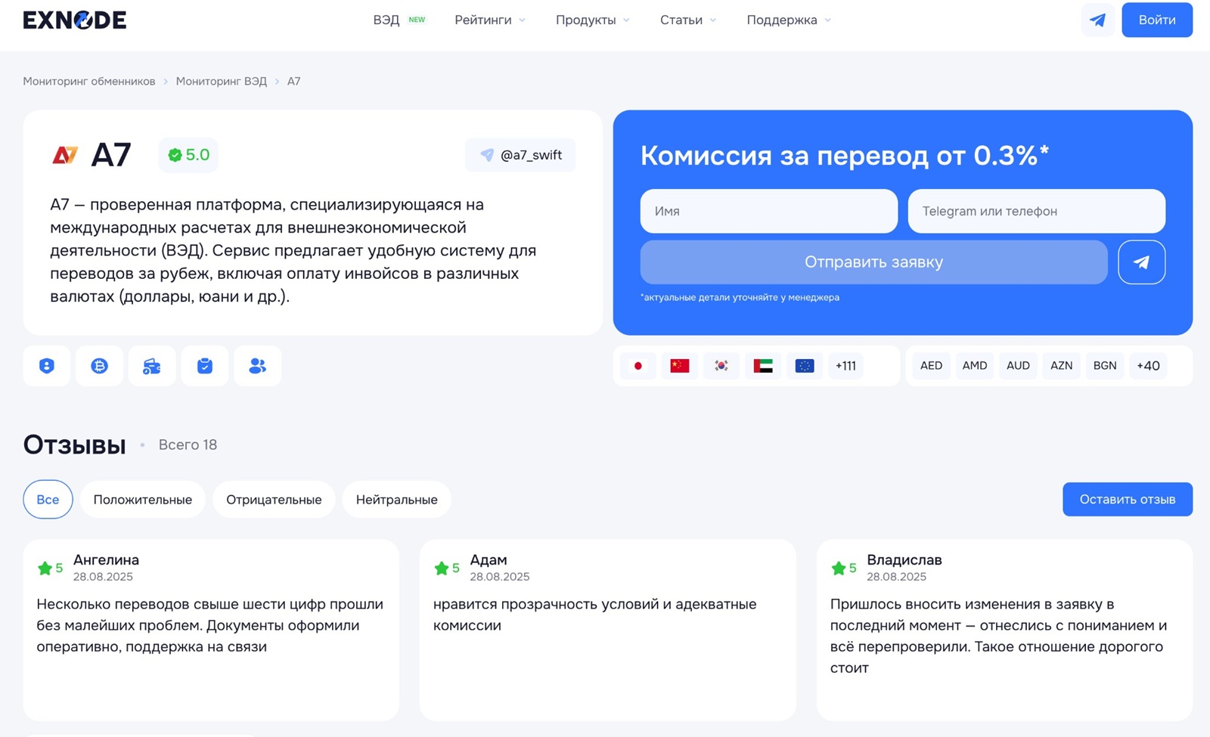Select the UAE flag
This screenshot has width=1210, height=737.
point(763,366)
